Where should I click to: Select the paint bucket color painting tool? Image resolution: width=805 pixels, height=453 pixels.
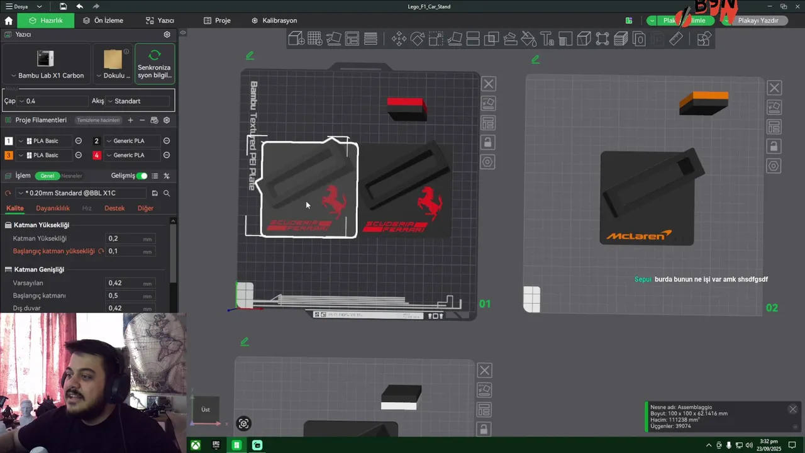coord(528,39)
